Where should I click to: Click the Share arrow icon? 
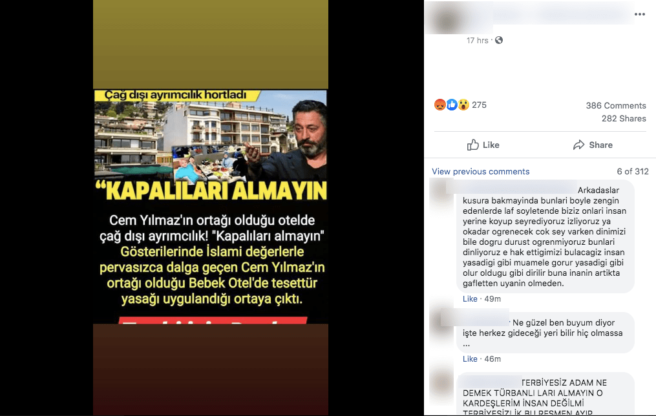click(x=578, y=145)
